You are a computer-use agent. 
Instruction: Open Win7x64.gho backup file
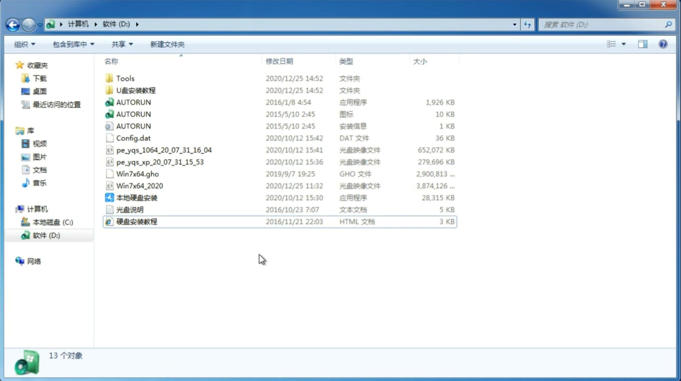pyautogui.click(x=137, y=174)
